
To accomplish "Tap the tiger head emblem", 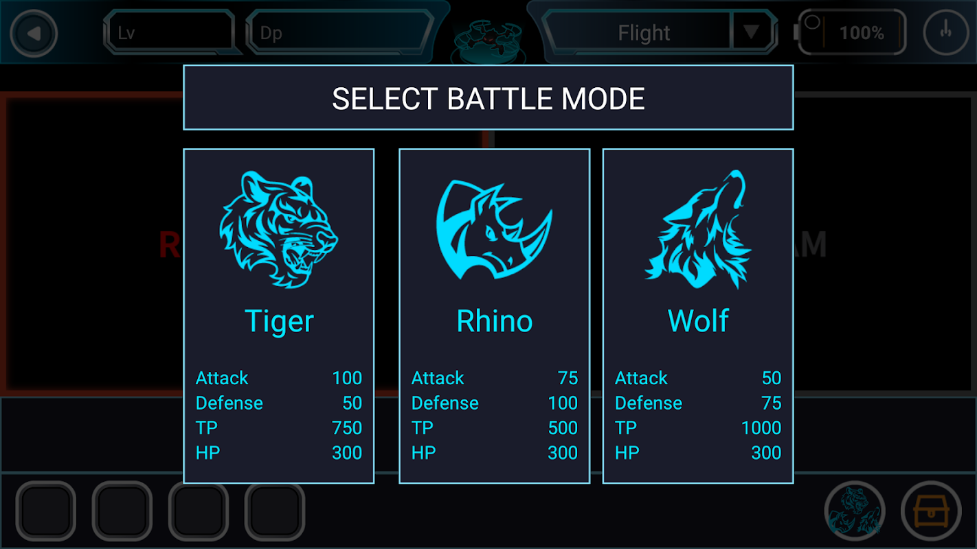I will (x=279, y=229).
